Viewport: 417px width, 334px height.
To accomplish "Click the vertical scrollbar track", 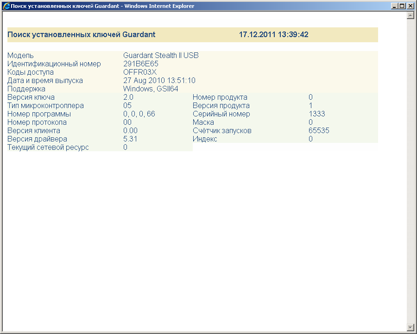I will point(410,172).
